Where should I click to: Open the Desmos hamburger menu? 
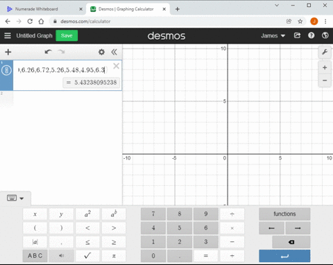tap(8, 35)
